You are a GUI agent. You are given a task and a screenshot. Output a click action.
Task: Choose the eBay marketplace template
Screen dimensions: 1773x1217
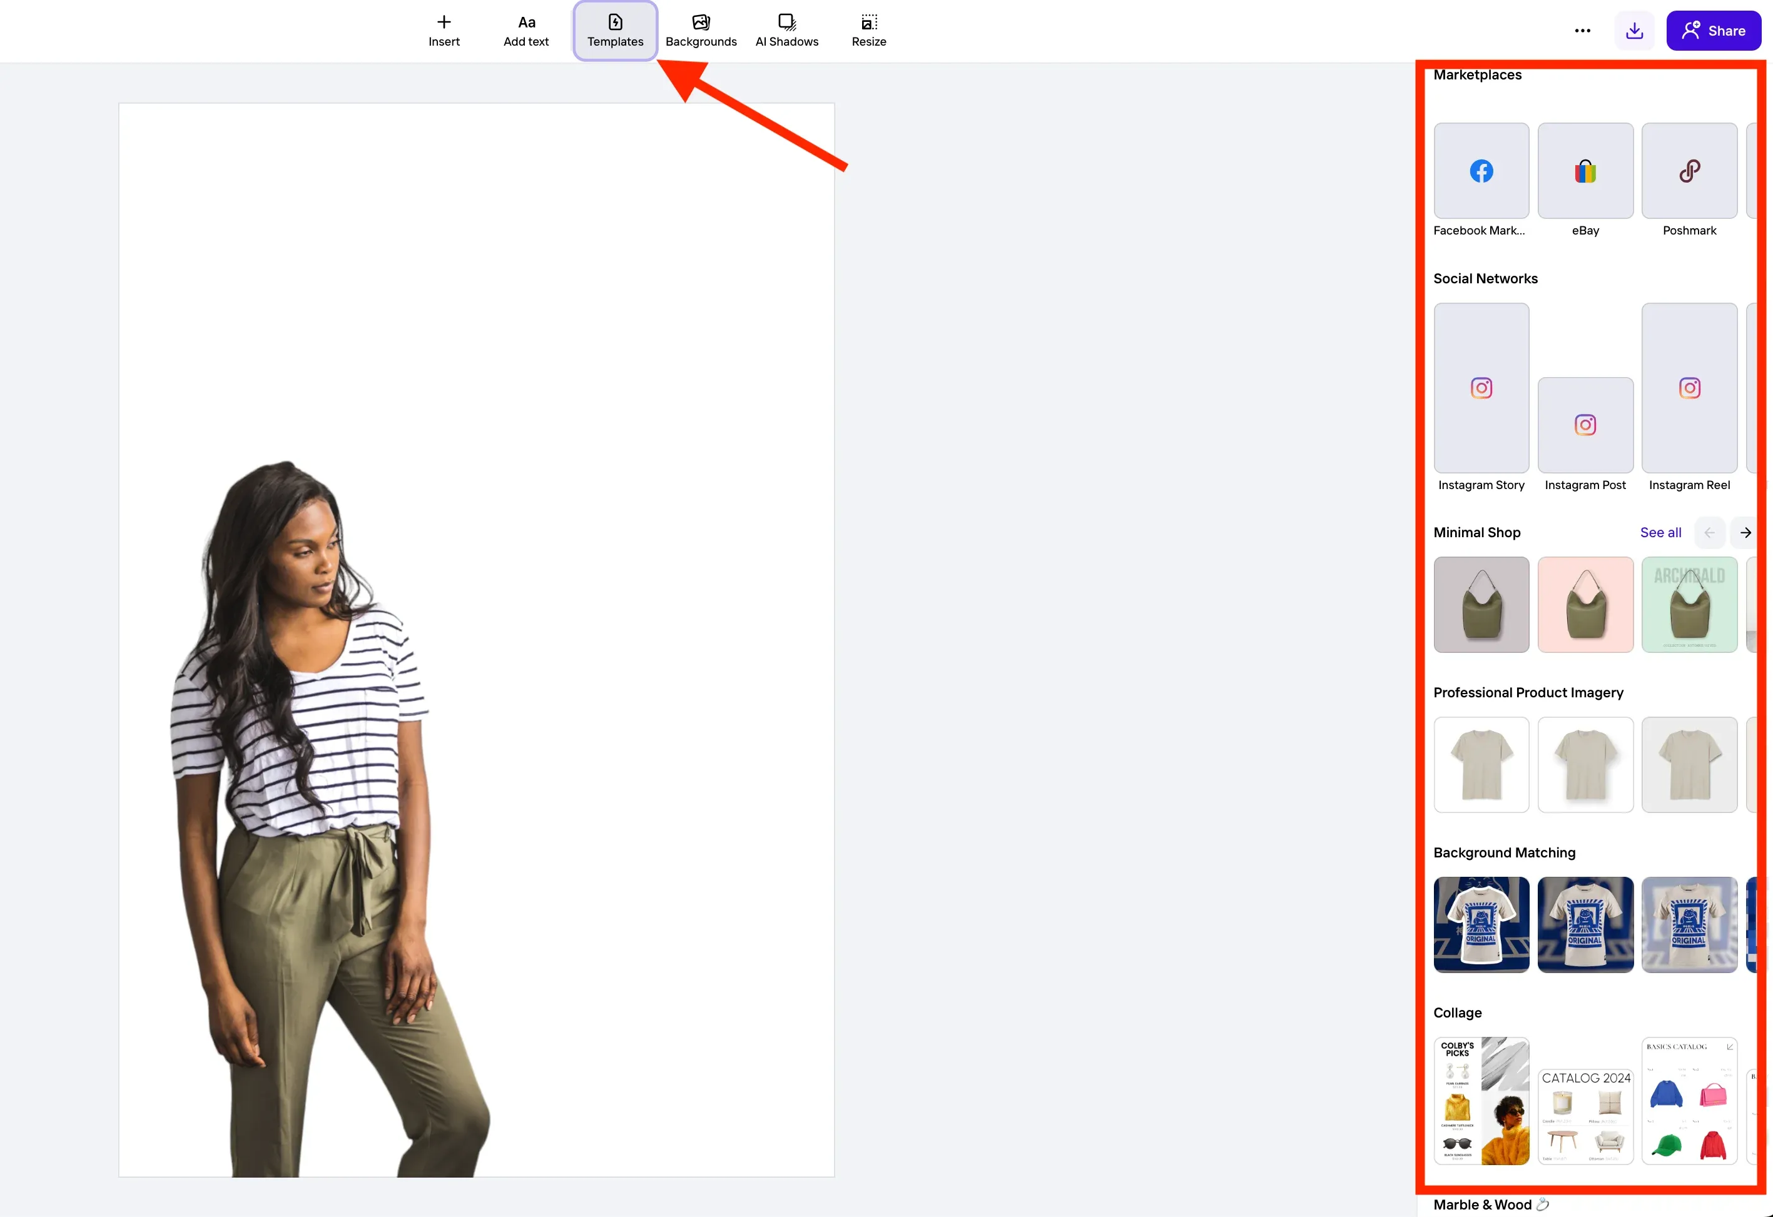coord(1585,171)
